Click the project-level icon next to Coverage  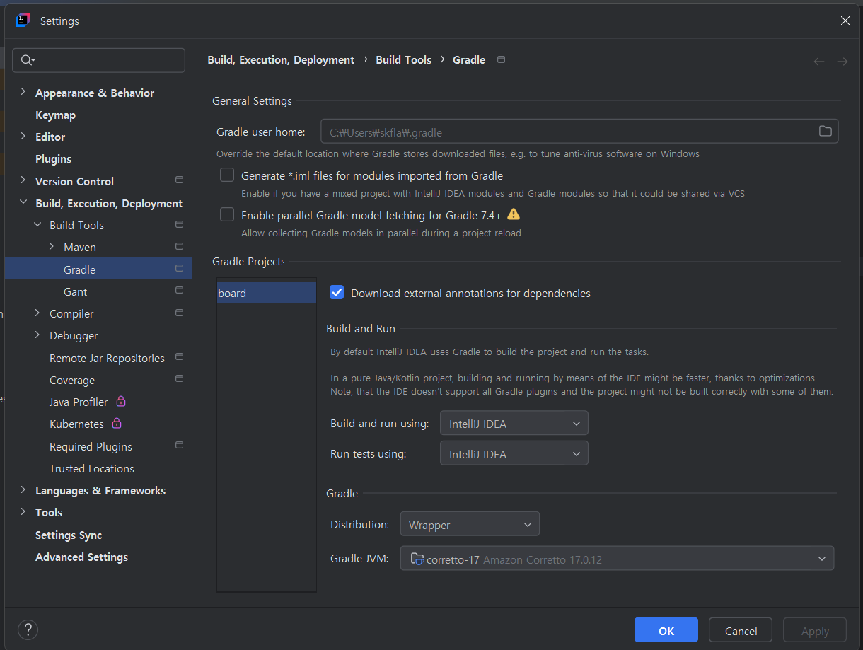179,379
